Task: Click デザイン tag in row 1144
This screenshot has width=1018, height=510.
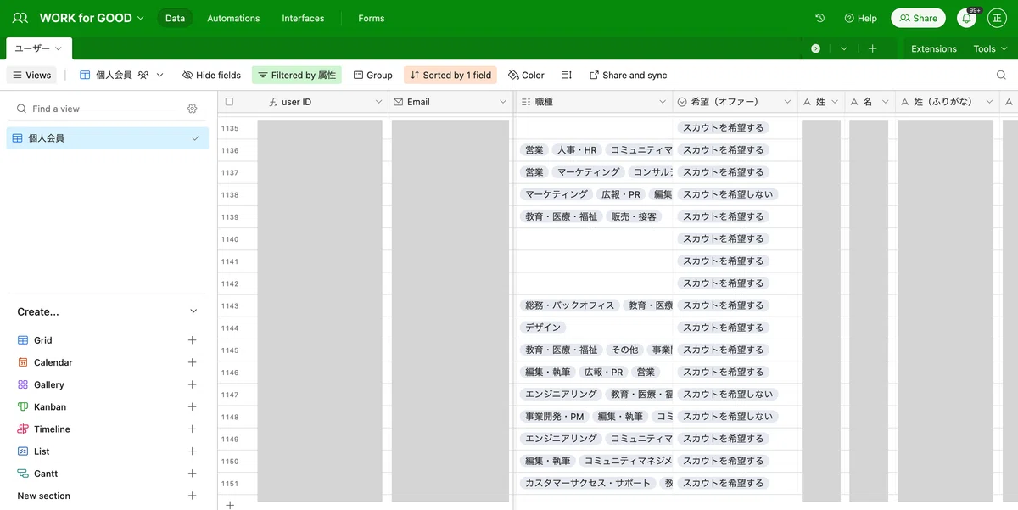Action: (543, 328)
